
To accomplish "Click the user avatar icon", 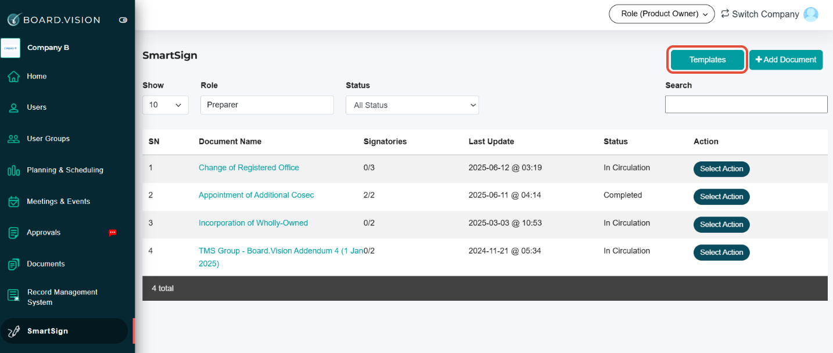I will click(811, 14).
